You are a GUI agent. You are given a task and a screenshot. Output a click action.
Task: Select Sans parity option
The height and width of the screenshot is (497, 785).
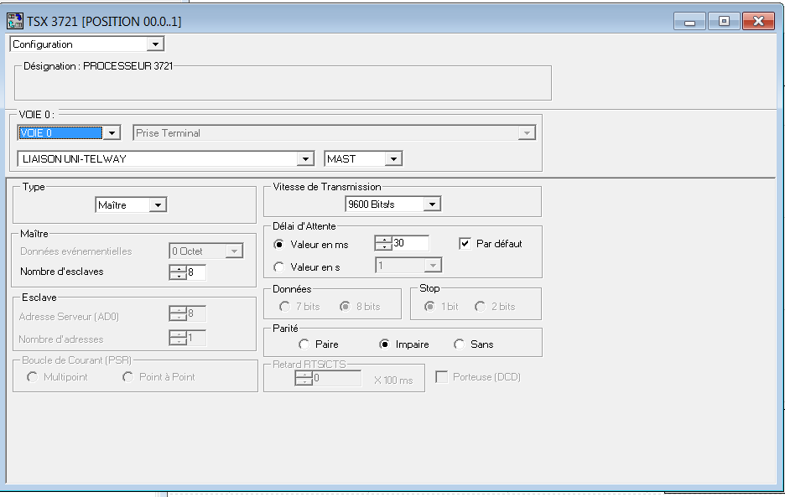click(459, 344)
